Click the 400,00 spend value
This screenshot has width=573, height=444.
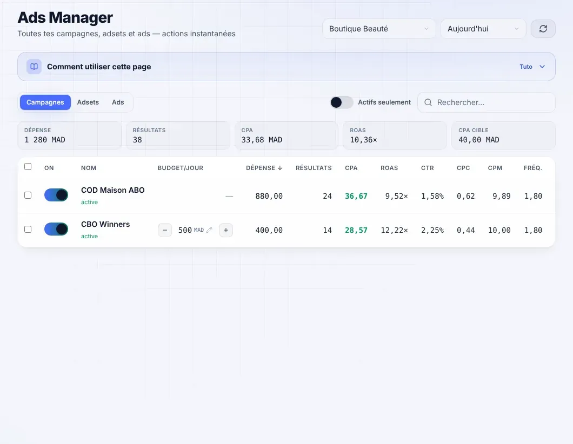click(269, 230)
